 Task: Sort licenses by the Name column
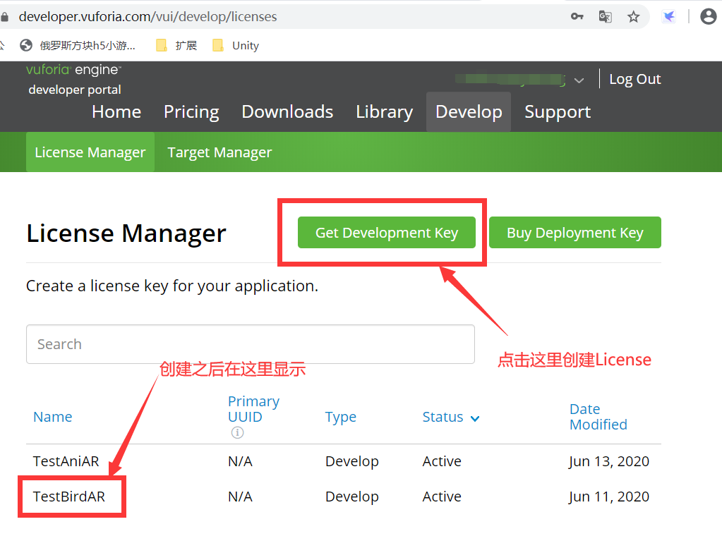click(52, 416)
